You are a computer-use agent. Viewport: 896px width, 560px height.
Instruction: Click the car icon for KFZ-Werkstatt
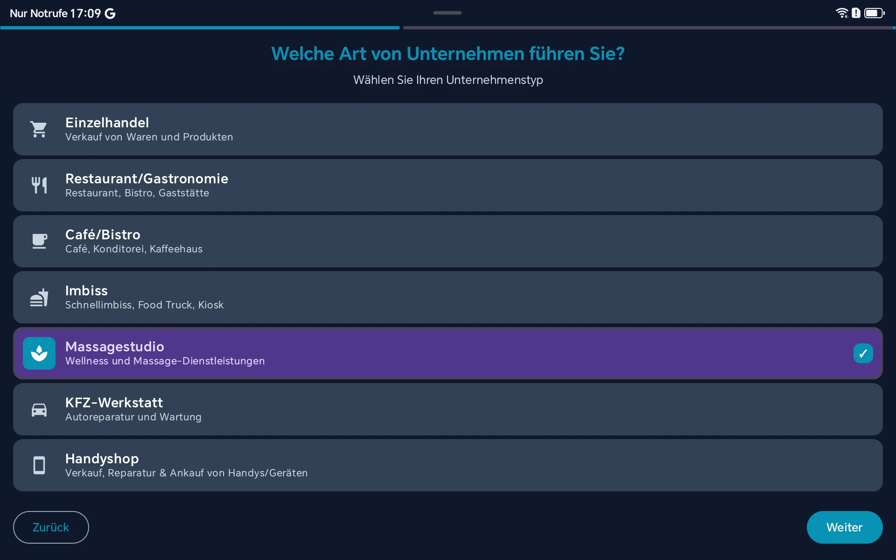click(x=39, y=409)
